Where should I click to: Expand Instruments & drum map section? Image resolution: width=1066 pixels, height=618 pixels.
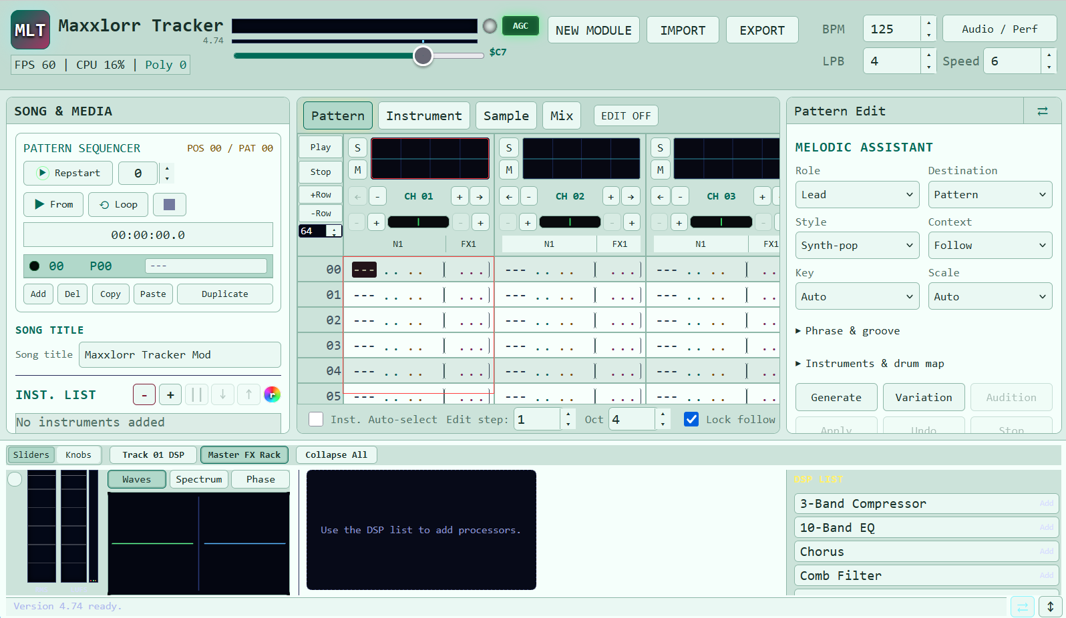pos(870,364)
